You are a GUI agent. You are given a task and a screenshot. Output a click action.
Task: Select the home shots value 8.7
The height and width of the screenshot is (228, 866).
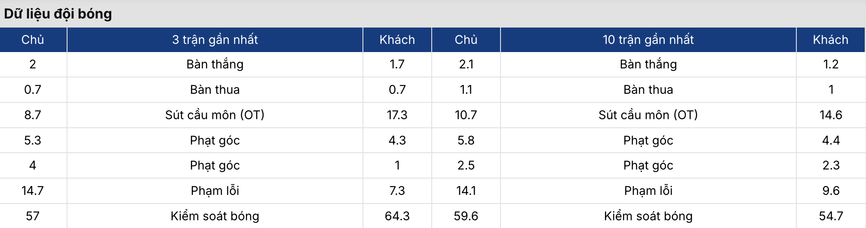tap(33, 115)
